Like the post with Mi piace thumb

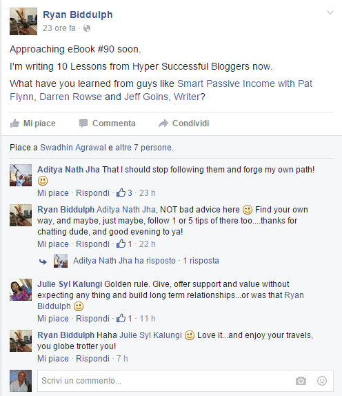tap(14, 123)
